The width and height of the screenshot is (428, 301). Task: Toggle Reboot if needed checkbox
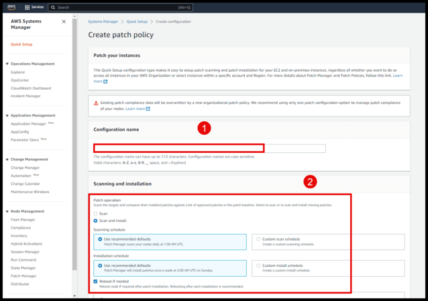[x=95, y=282]
